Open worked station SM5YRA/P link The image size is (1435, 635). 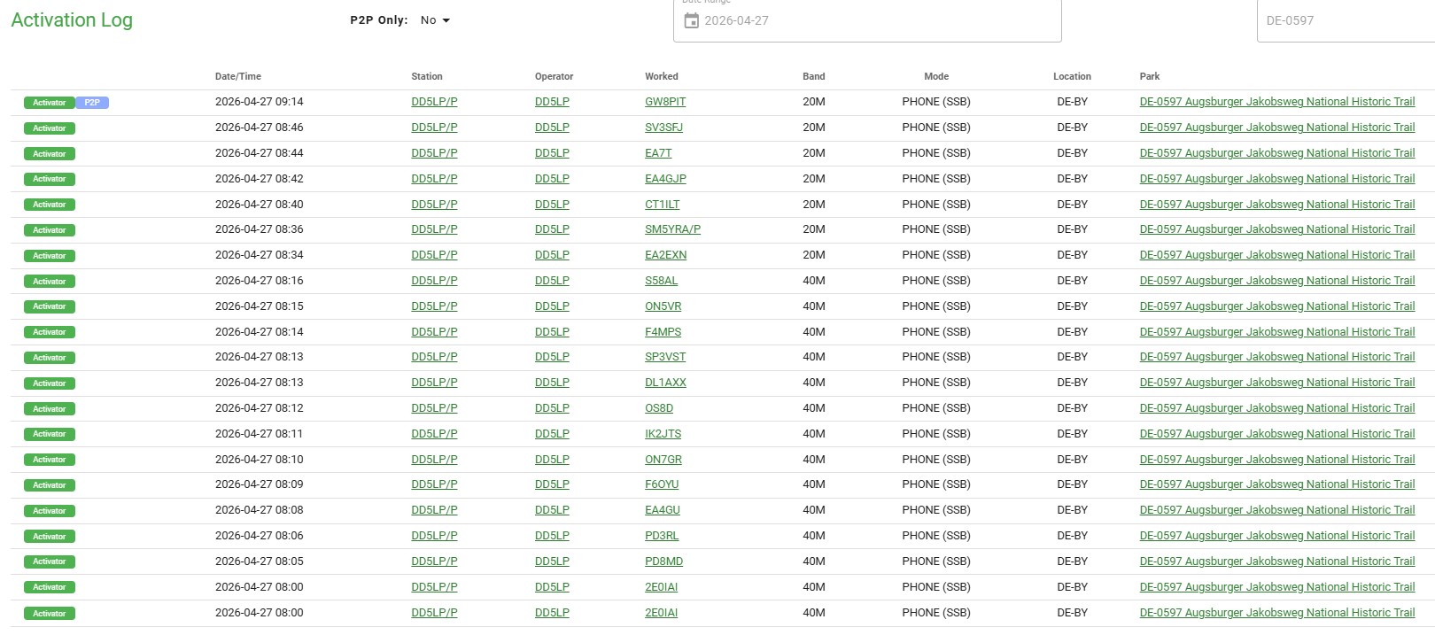pyautogui.click(x=672, y=229)
